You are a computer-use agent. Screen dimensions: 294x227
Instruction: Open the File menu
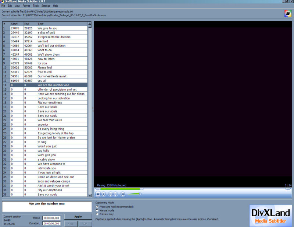pyautogui.click(x=3, y=6)
